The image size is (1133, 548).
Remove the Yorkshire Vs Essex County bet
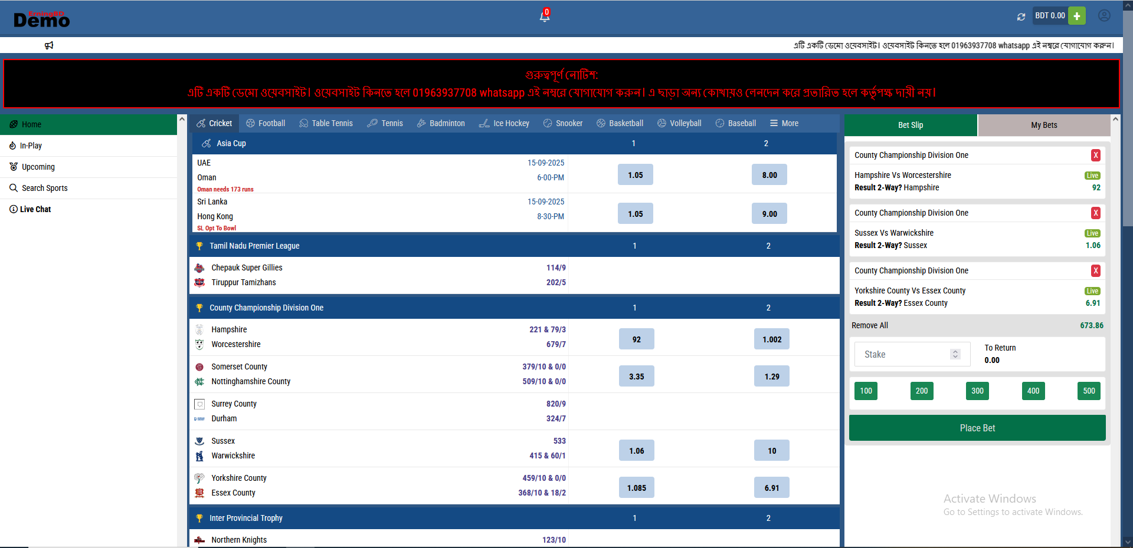(x=1095, y=271)
